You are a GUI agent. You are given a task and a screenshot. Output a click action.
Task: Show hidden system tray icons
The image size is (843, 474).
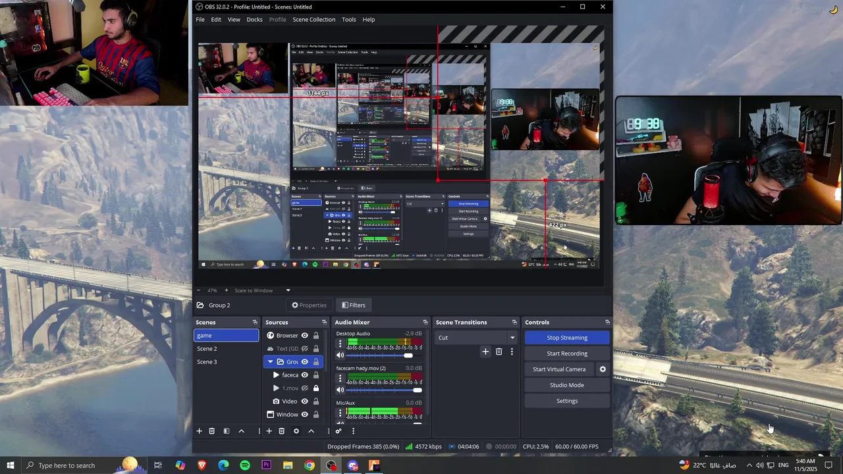749,465
